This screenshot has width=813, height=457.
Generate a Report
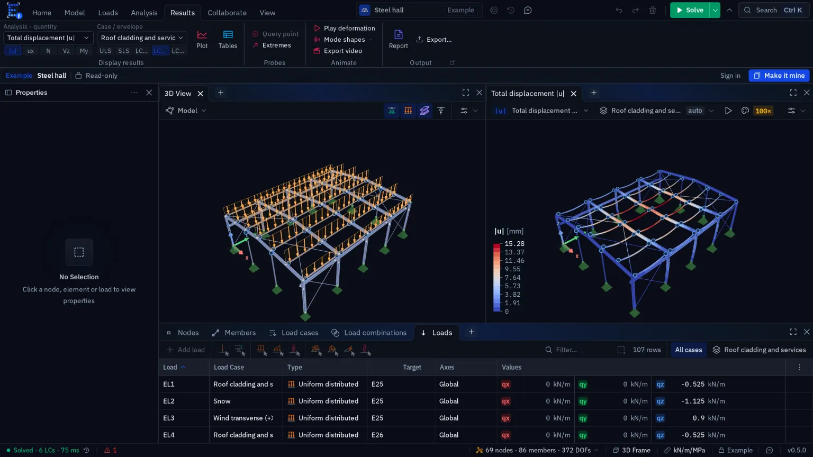click(x=398, y=40)
